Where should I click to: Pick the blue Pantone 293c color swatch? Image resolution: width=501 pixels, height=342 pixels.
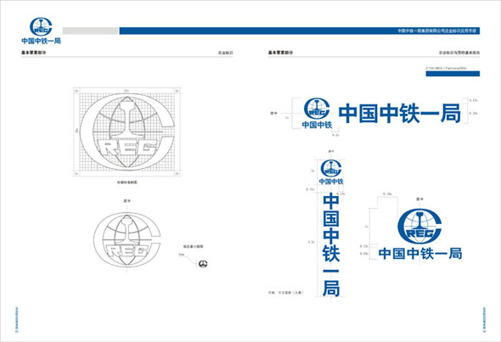(453, 74)
